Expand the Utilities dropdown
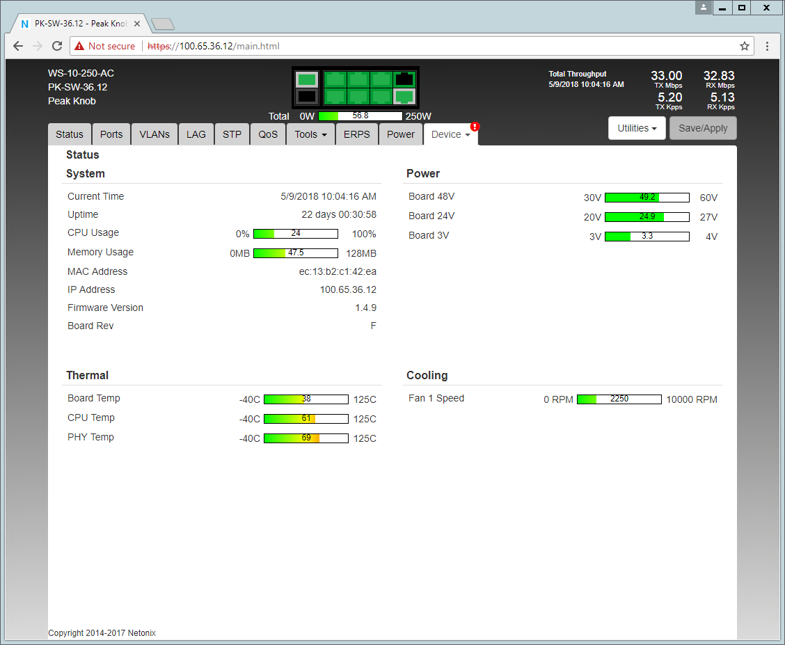Screen dimensions: 785x645 click(x=637, y=128)
